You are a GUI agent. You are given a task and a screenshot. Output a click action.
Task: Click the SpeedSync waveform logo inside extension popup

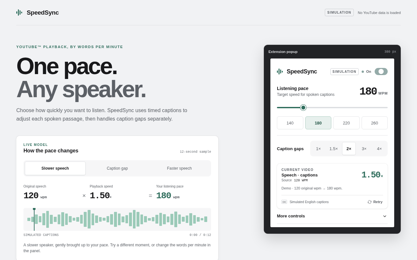pos(280,71)
